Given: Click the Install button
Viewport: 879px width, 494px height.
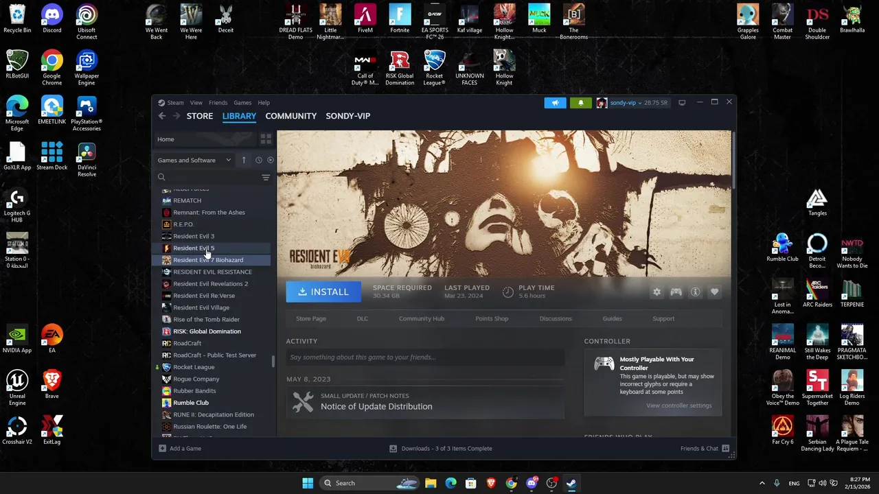Looking at the screenshot, I should 323,292.
